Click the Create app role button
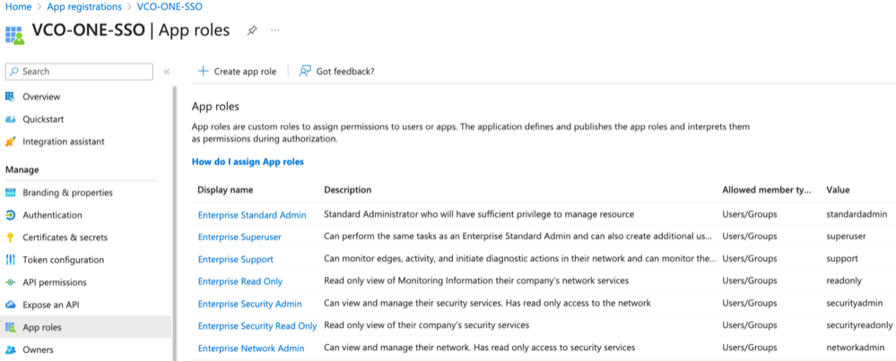 [237, 72]
